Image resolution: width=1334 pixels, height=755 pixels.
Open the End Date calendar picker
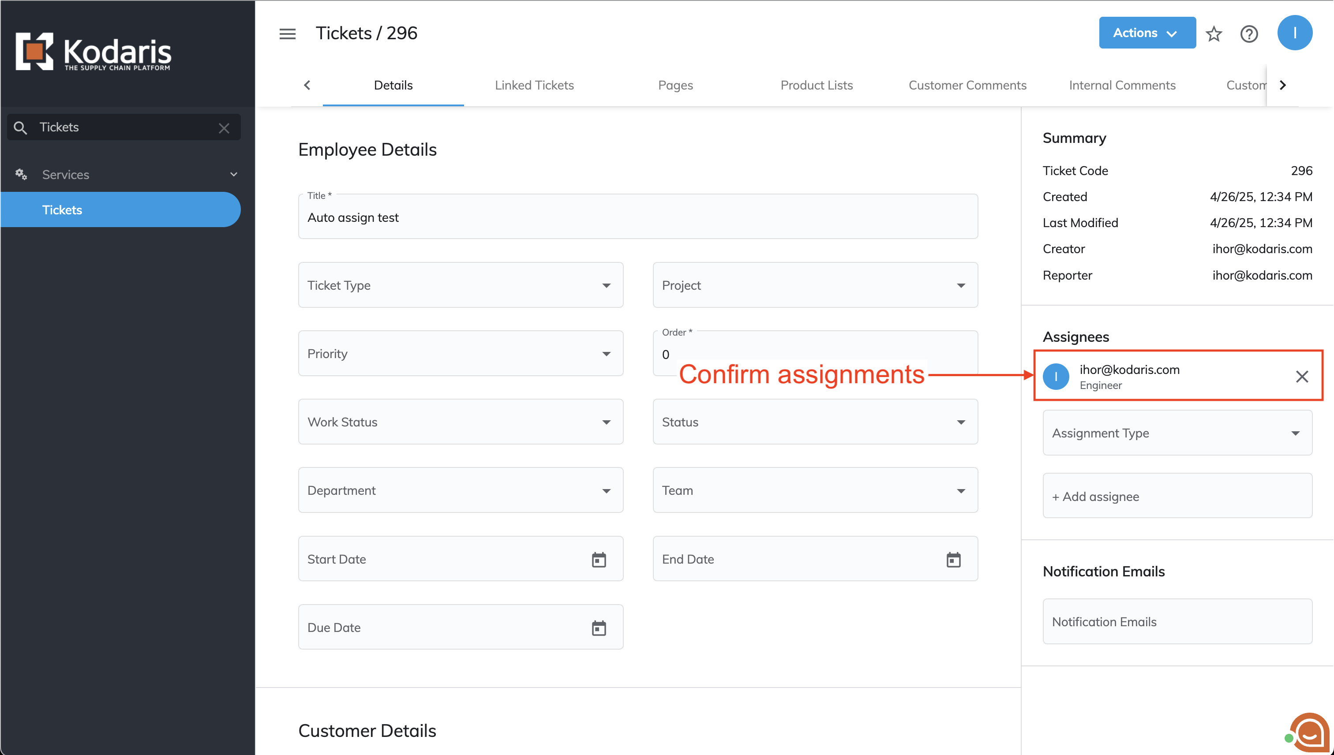pos(953,560)
